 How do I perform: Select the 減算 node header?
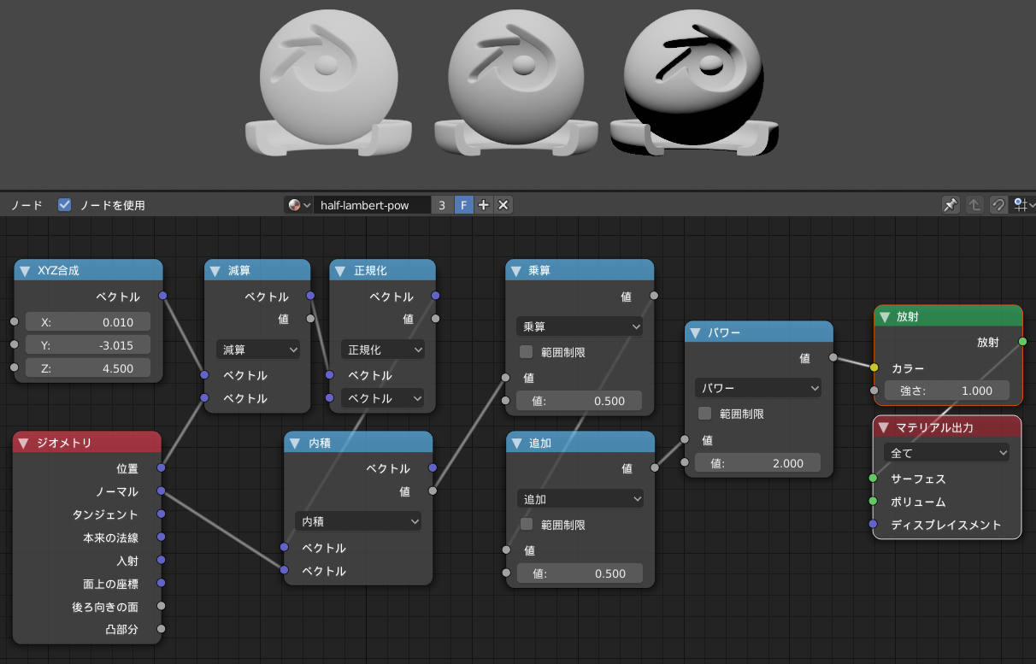click(x=257, y=271)
